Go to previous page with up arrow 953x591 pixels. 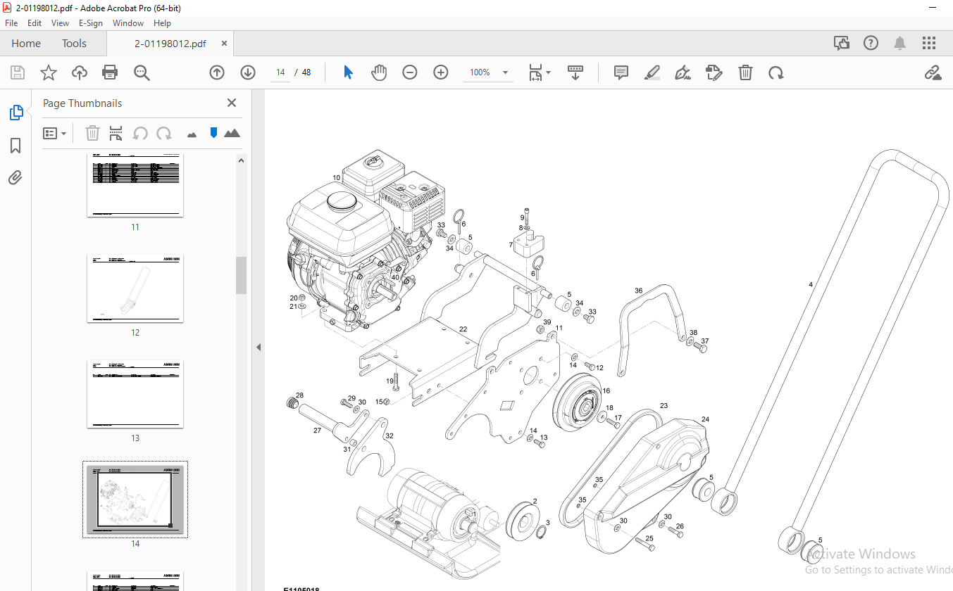(x=217, y=72)
